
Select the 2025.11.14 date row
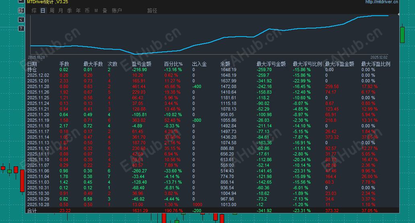pos(38,137)
